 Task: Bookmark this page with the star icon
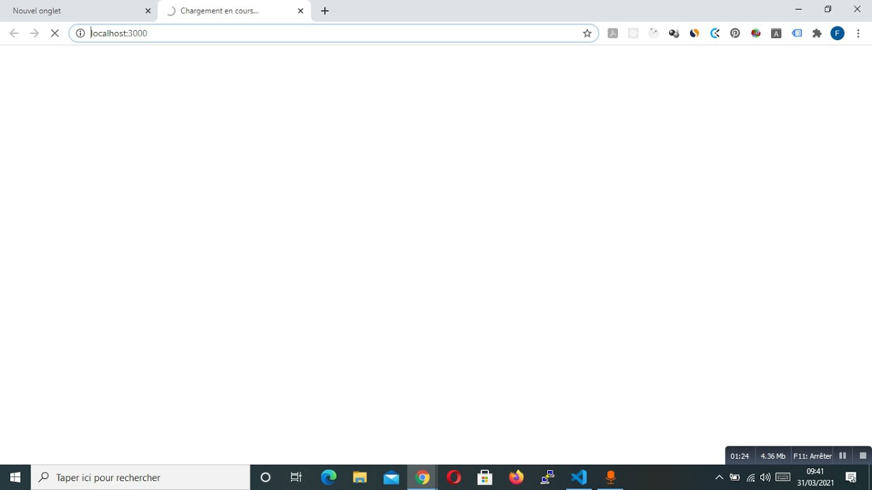[587, 33]
